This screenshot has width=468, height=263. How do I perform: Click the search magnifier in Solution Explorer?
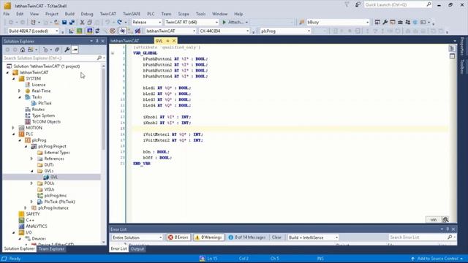coord(99,58)
